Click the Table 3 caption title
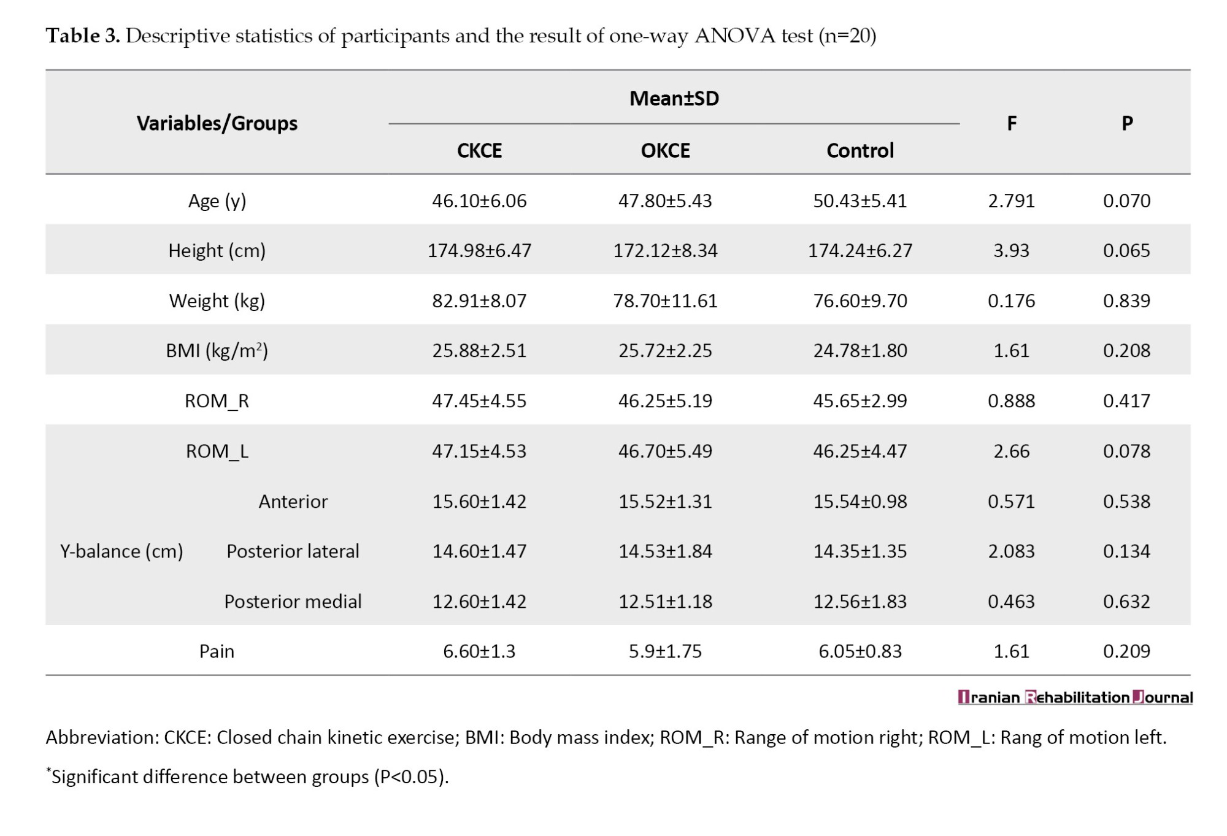The image size is (1227, 836). pyautogui.click(x=460, y=36)
